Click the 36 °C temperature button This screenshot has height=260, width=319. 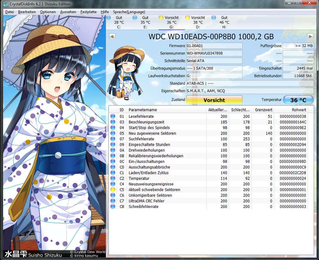[298, 100]
